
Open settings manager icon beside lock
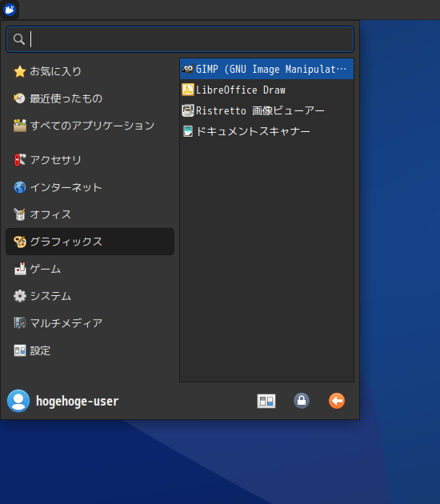coord(266,401)
